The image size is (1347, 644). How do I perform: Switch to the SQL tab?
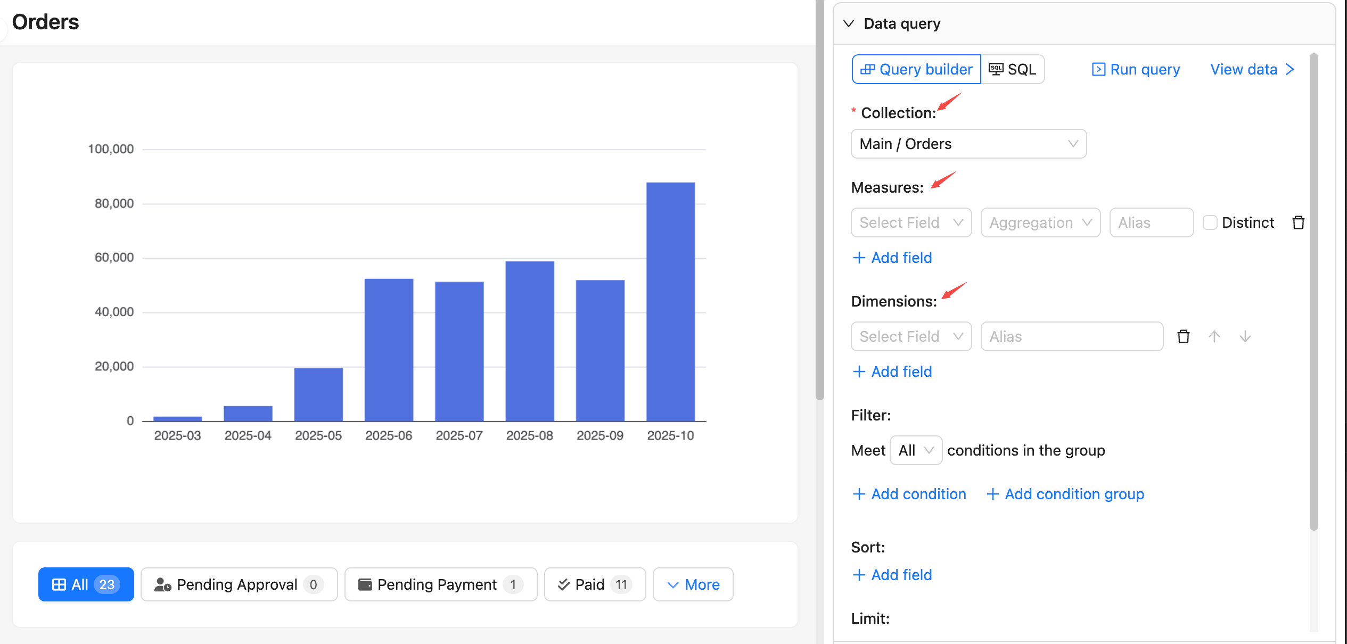[x=1013, y=69]
